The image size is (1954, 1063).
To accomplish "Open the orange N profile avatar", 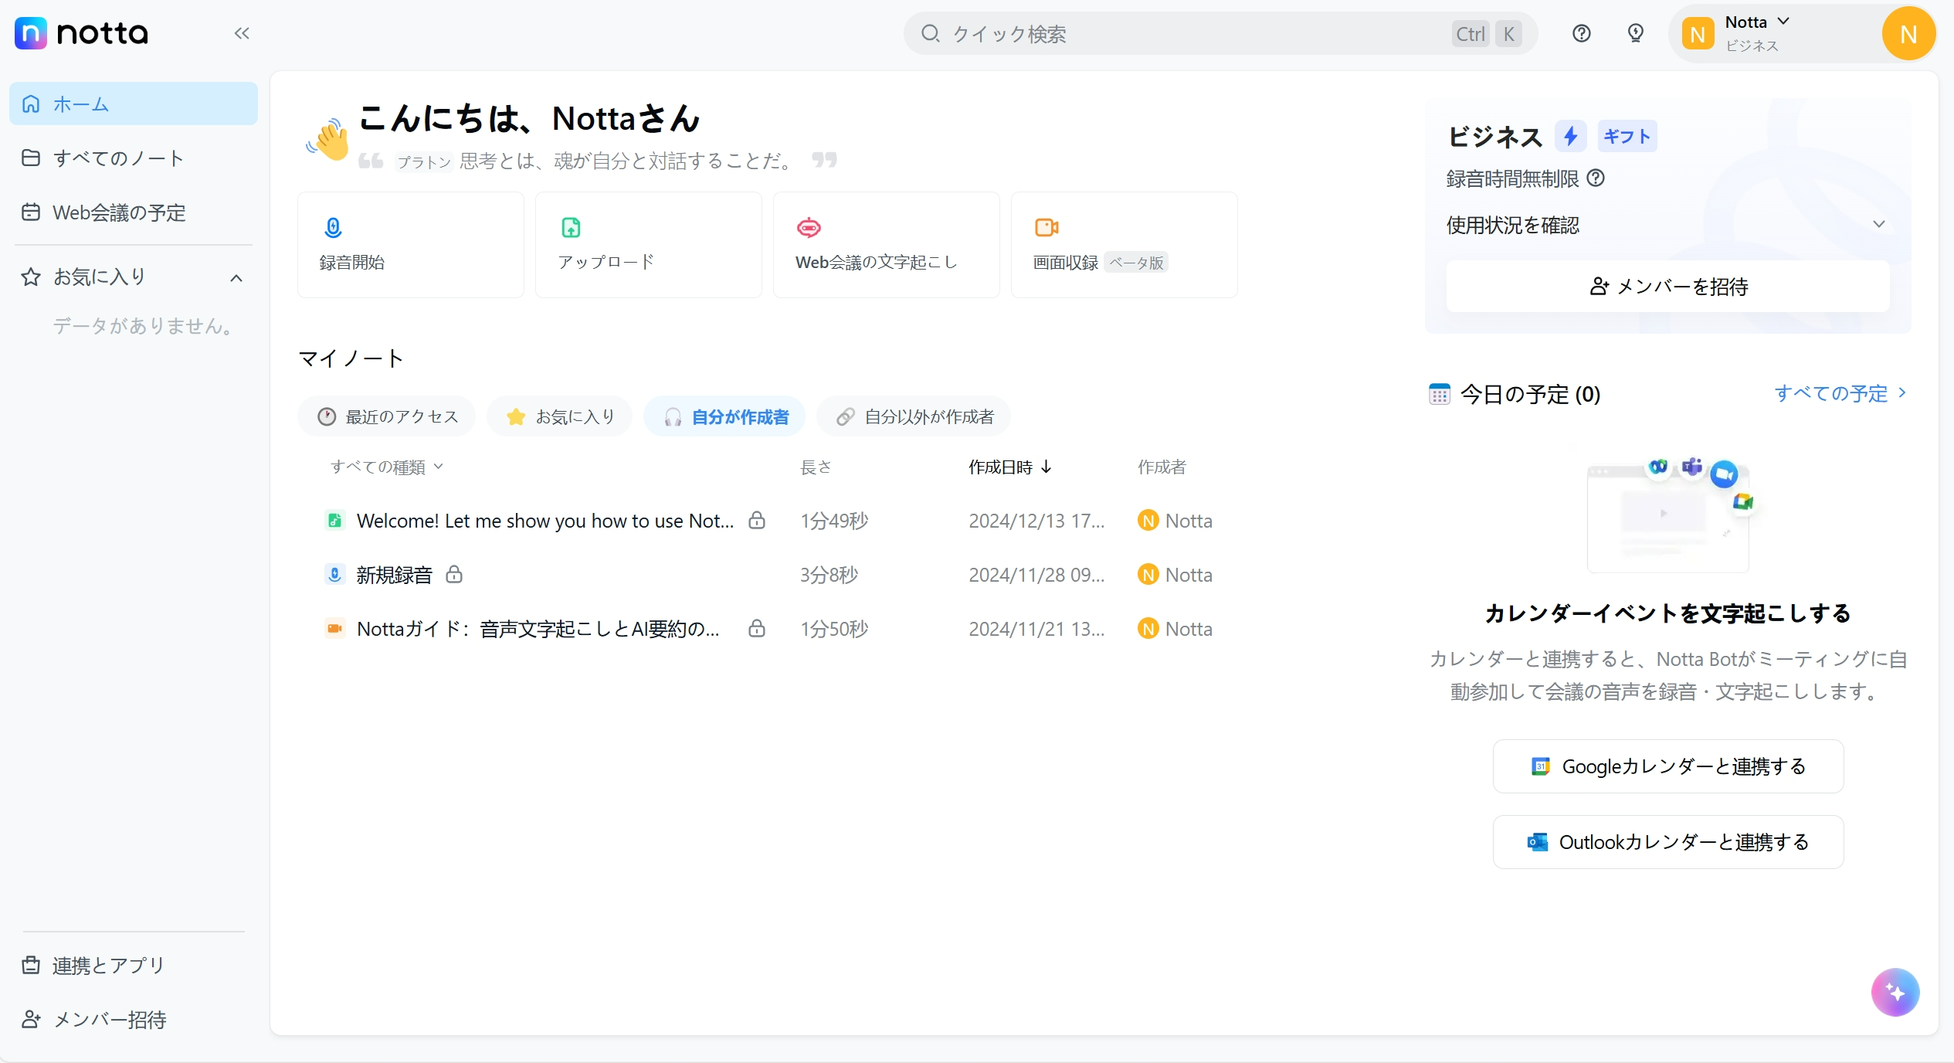I will 1908,33.
